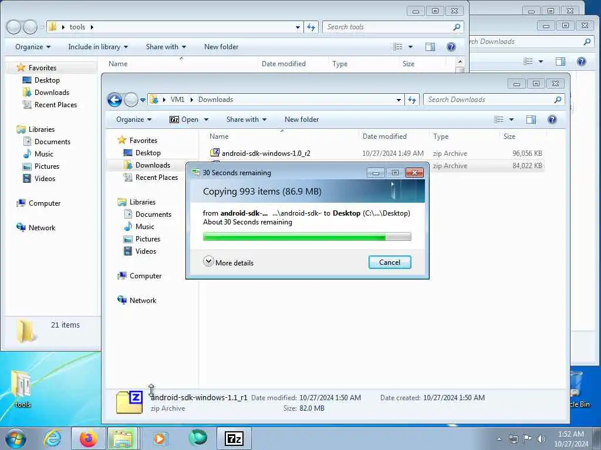Open Documents library in Downloads window sidebar

(x=153, y=214)
